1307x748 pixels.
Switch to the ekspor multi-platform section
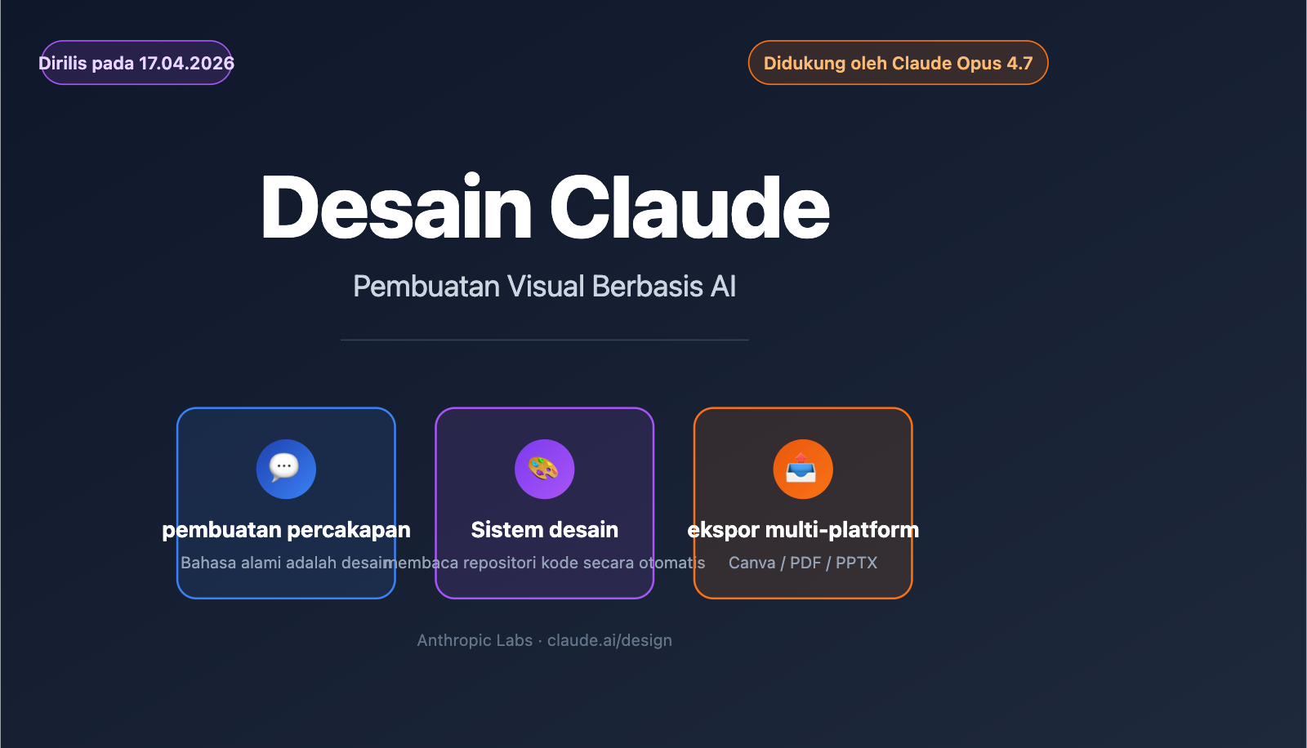coord(803,529)
